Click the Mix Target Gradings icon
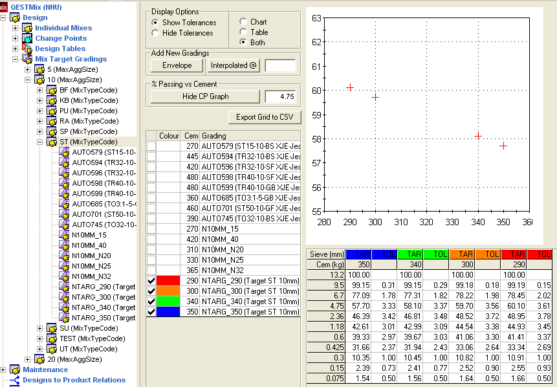This screenshot has width=557, height=387. point(27,59)
